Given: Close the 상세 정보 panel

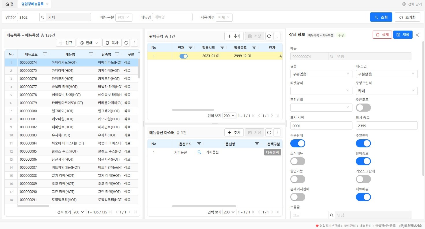Looking at the screenshot, I should click(417, 35).
